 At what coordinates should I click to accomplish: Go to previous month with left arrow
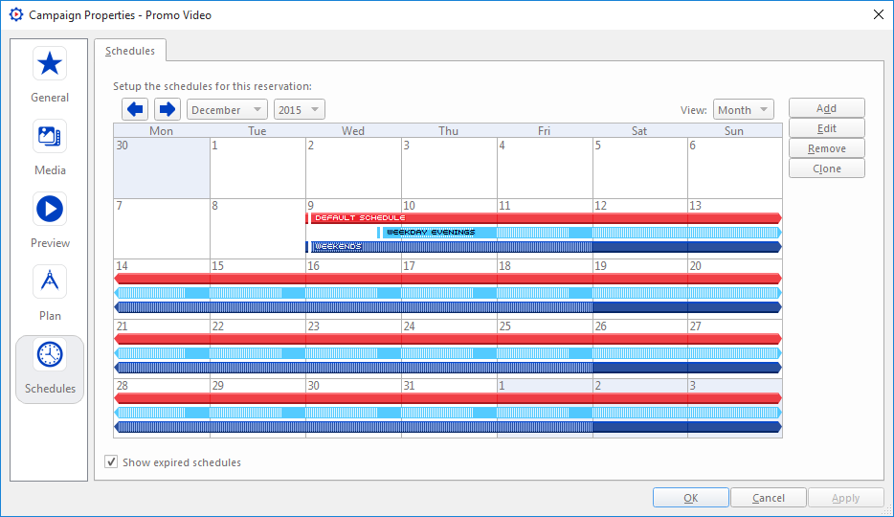pos(135,110)
